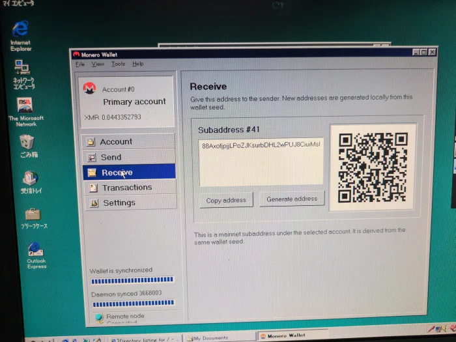Open The Microsoft Network icon
The height and width of the screenshot is (342, 456).
[x=25, y=112]
